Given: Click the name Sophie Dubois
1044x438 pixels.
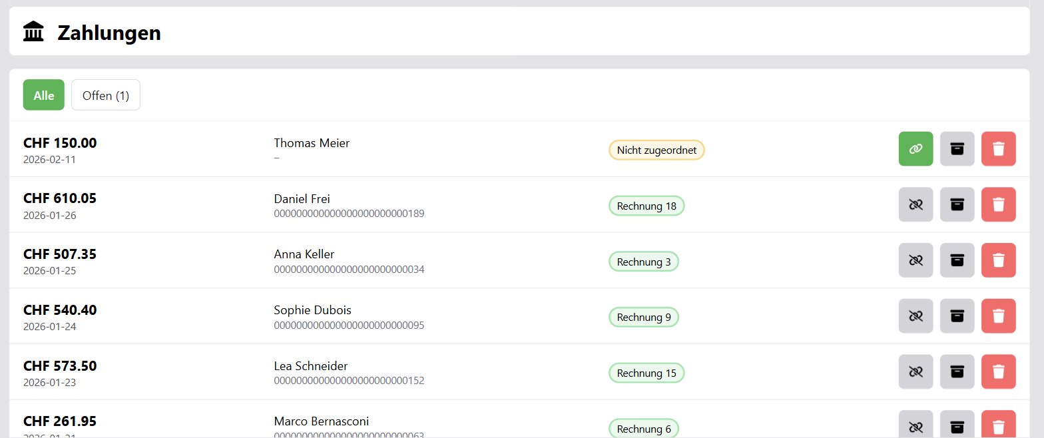Looking at the screenshot, I should tap(313, 310).
